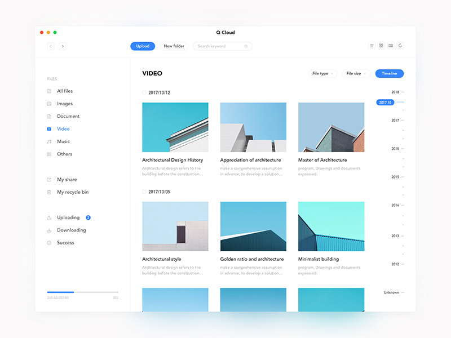Click the Golden ratio and architecture title
Screen dimensions: 451x338
252,259
